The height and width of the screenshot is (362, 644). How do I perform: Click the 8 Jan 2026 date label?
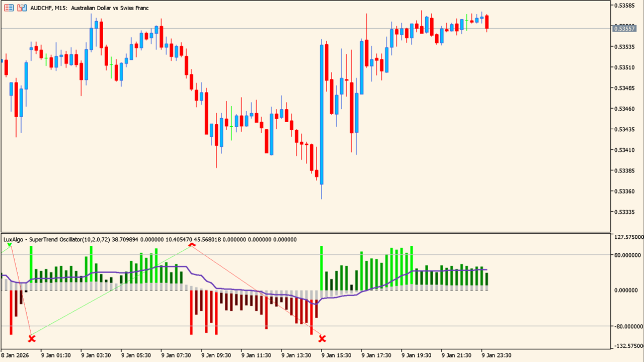[16, 355]
